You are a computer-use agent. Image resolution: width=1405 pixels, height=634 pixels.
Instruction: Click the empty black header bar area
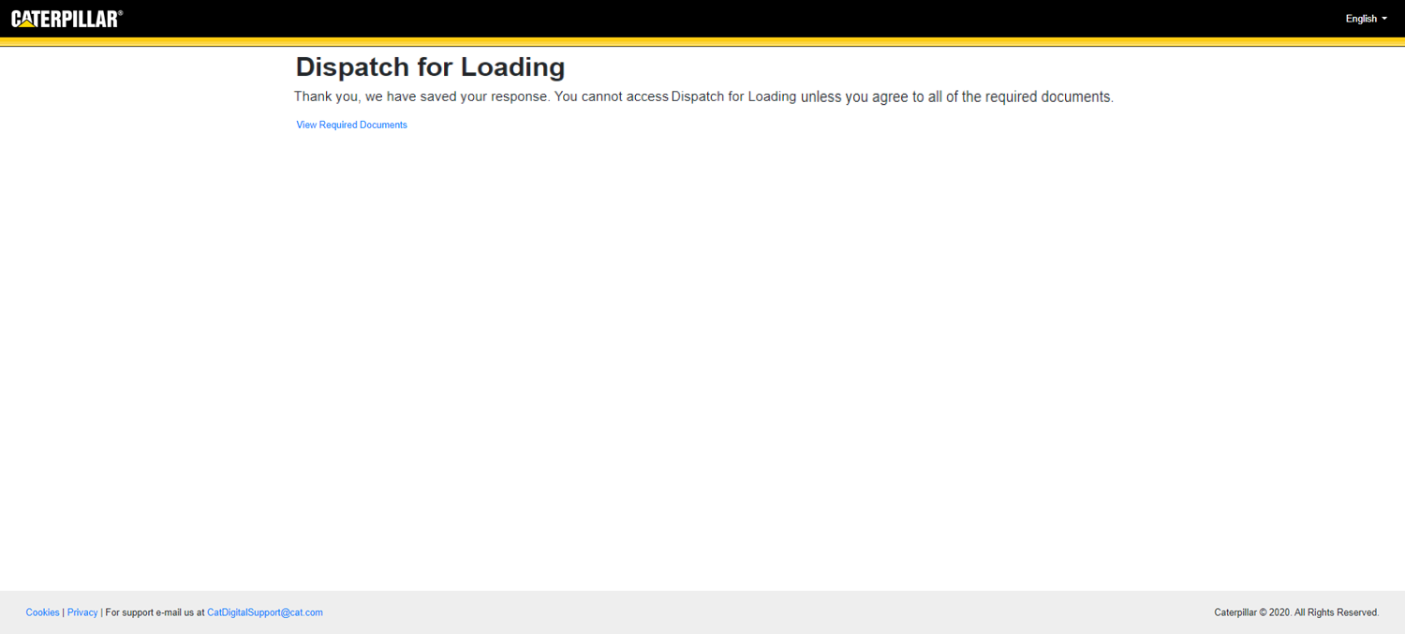click(702, 19)
